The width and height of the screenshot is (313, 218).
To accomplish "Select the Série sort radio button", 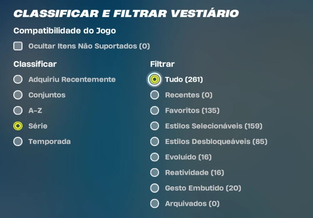I will click(x=18, y=126).
